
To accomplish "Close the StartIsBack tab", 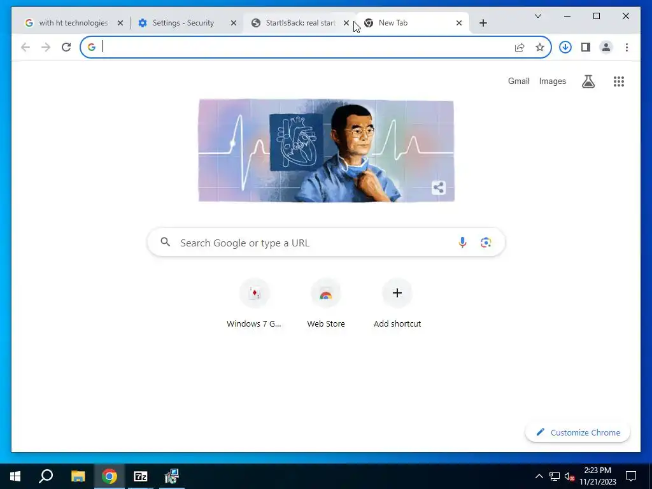I will coord(346,23).
